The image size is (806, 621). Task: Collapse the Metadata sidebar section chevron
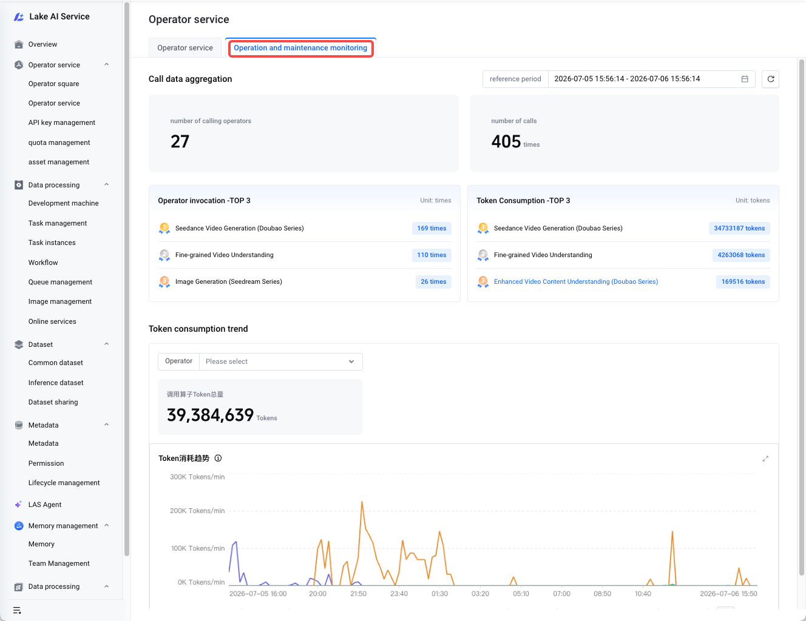[x=107, y=425]
